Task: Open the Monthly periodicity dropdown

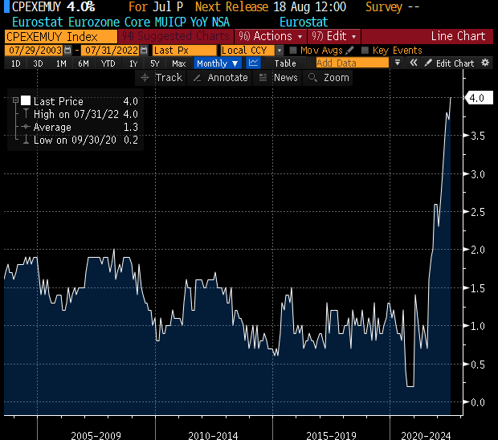Action: (x=218, y=63)
